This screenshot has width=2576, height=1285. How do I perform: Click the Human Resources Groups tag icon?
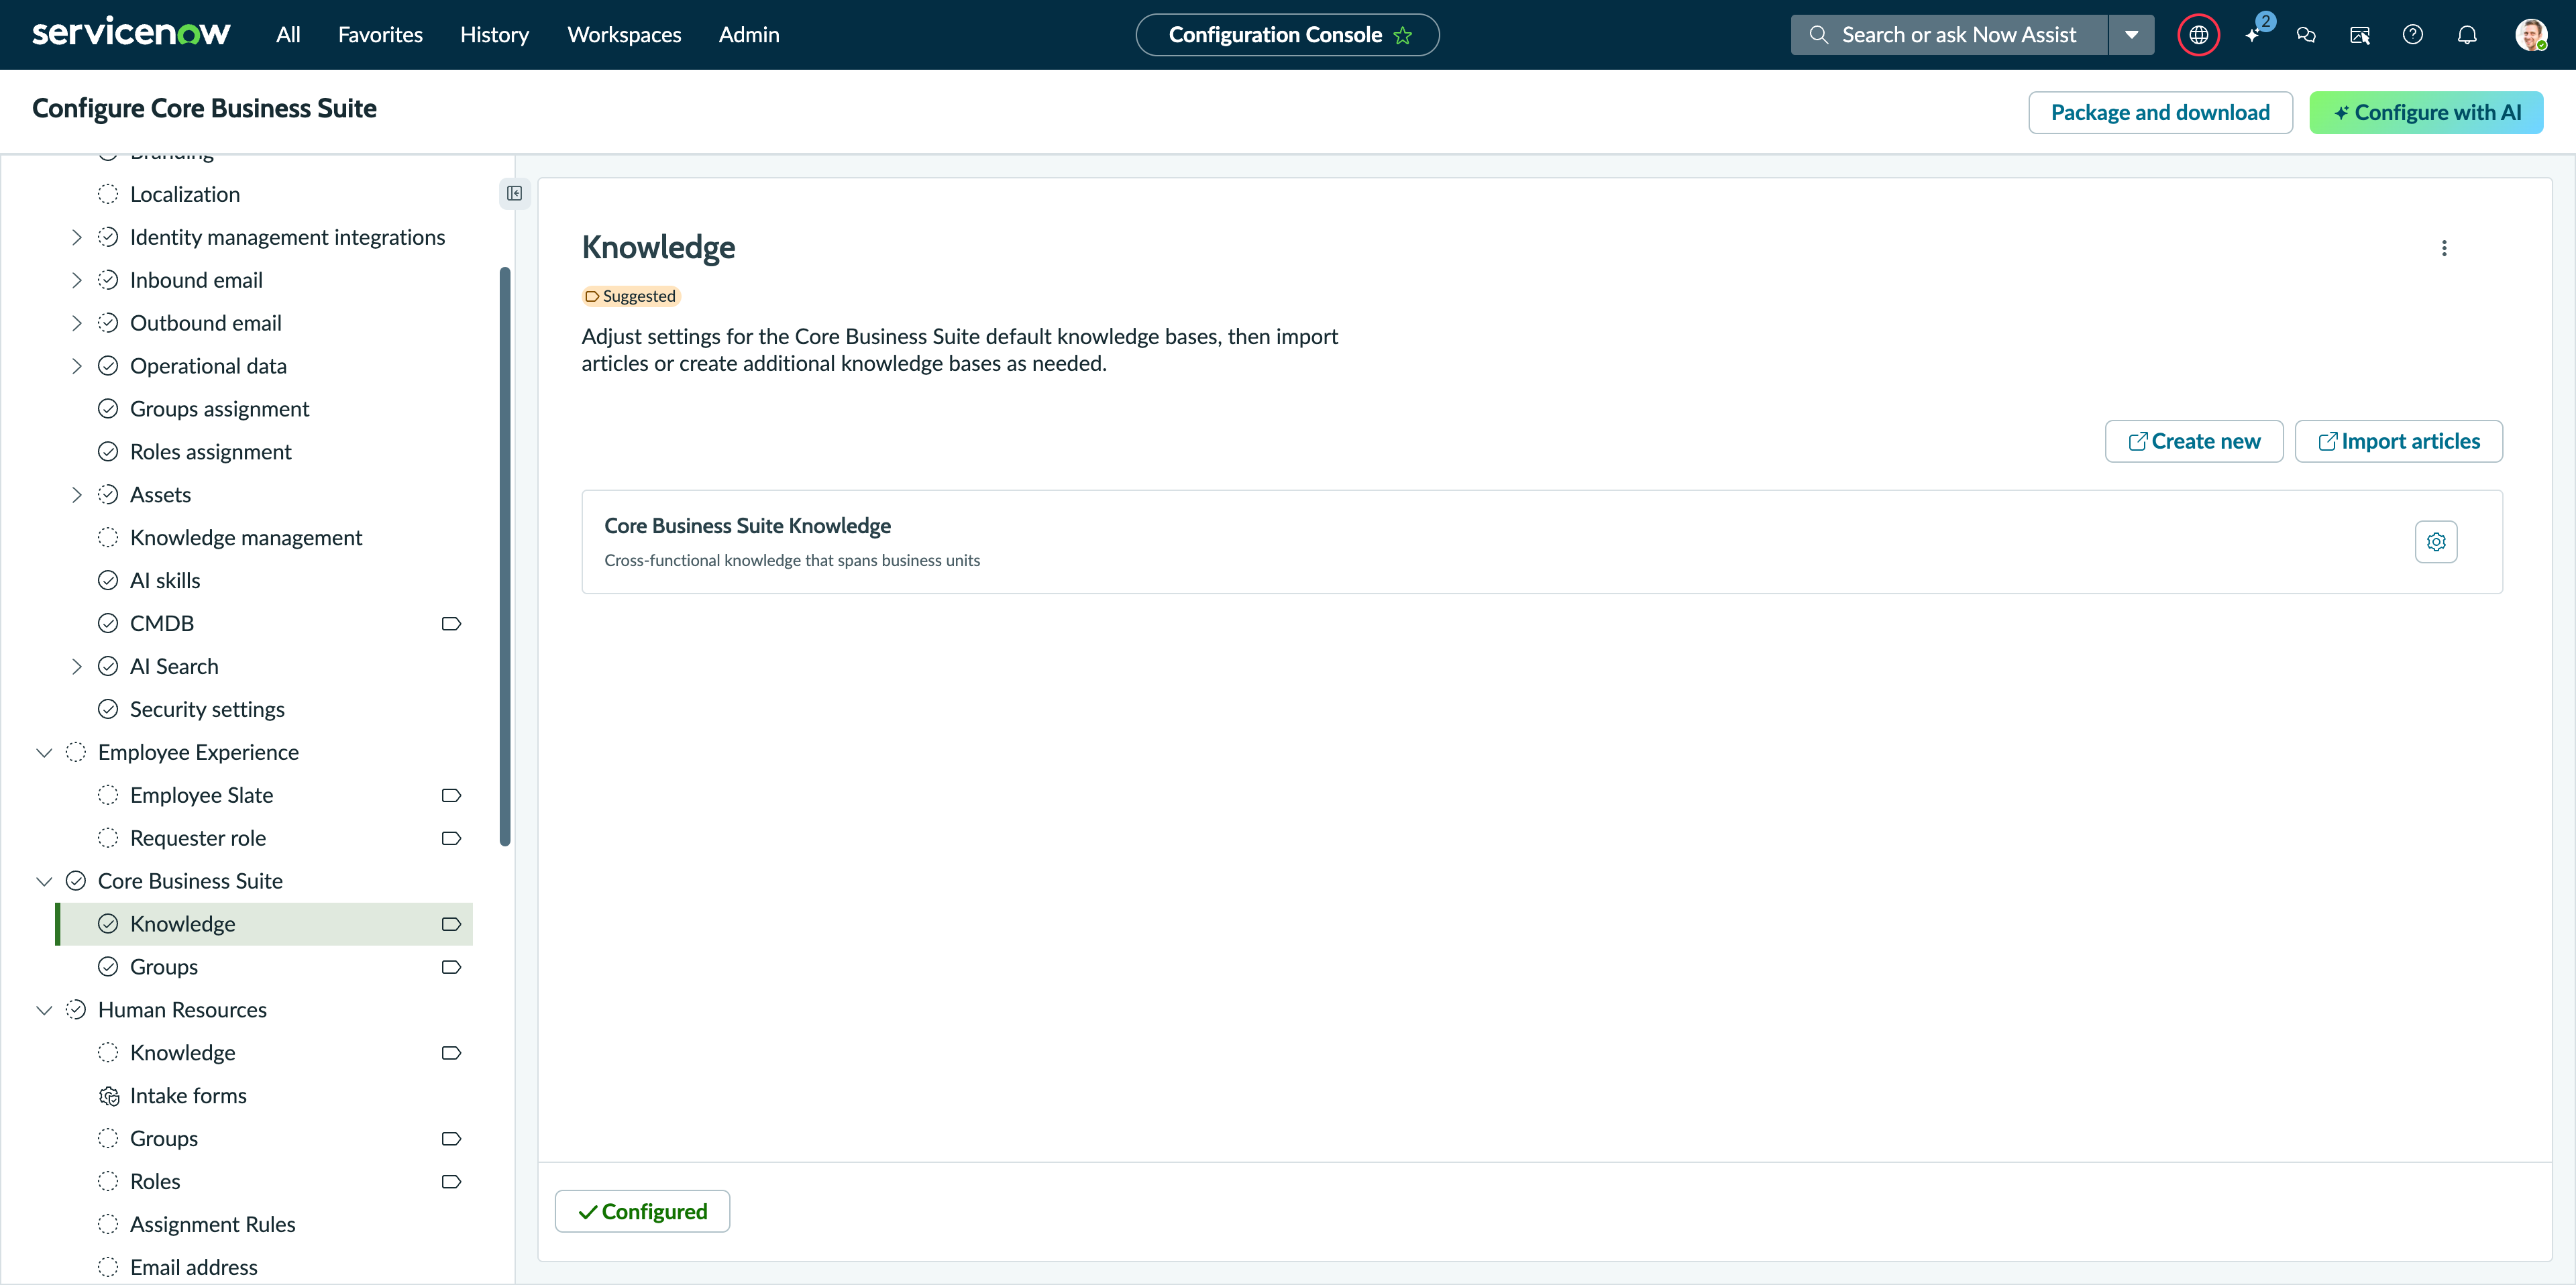pyautogui.click(x=451, y=1139)
